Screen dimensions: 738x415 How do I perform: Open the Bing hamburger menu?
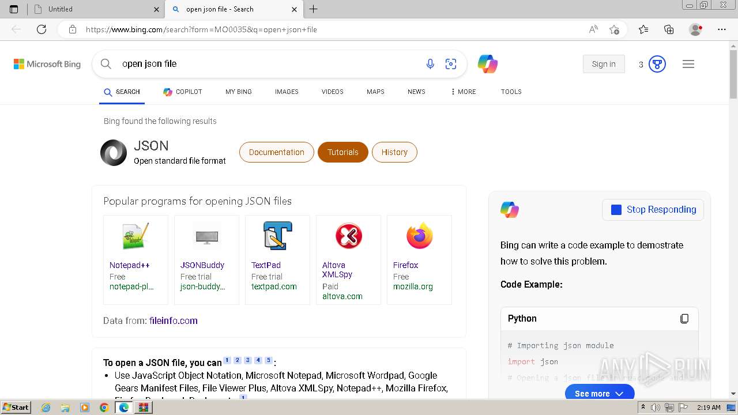tap(688, 64)
